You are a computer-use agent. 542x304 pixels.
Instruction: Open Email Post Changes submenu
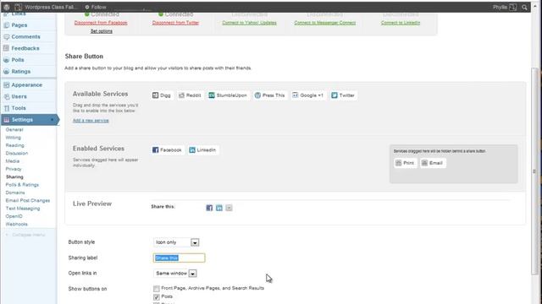(28, 201)
